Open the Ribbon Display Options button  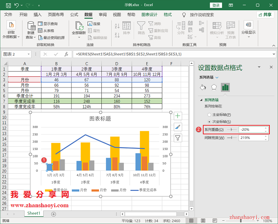[231, 5]
